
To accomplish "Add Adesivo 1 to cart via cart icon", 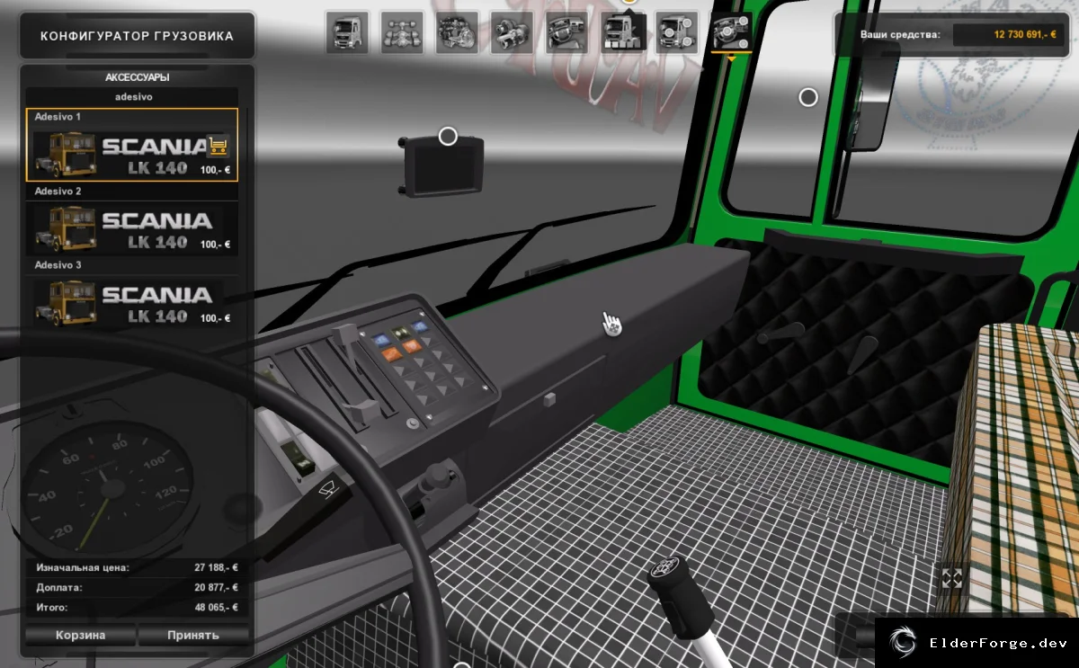I will tap(217, 145).
